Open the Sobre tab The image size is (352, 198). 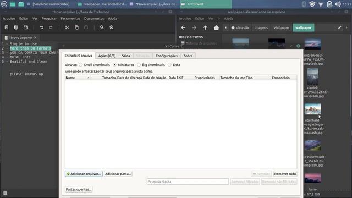point(188,56)
